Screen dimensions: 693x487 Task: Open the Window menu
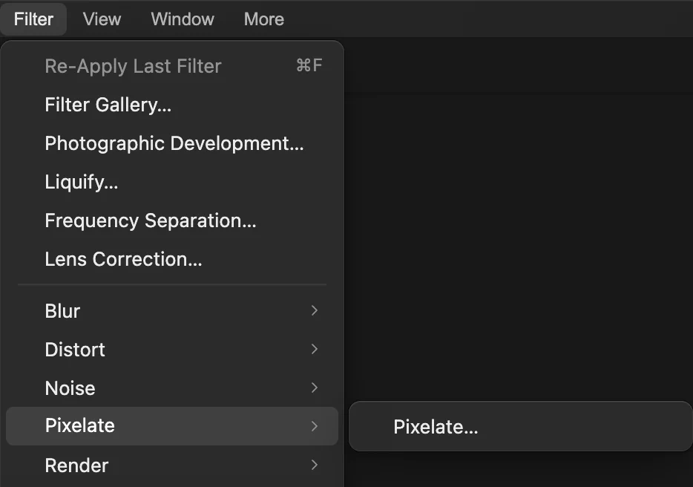pos(183,19)
